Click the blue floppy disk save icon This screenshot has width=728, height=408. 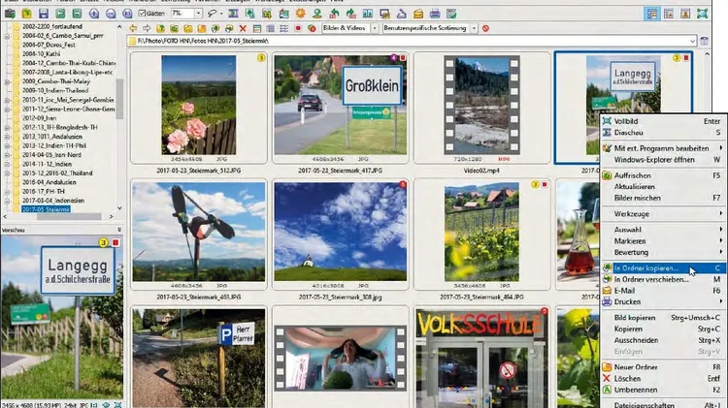pos(43,14)
